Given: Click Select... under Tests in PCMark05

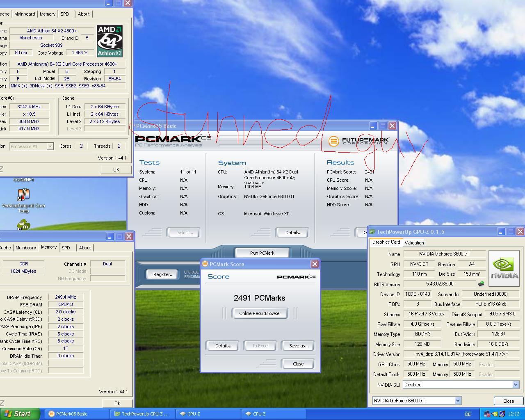Looking at the screenshot, I should click(x=185, y=233).
